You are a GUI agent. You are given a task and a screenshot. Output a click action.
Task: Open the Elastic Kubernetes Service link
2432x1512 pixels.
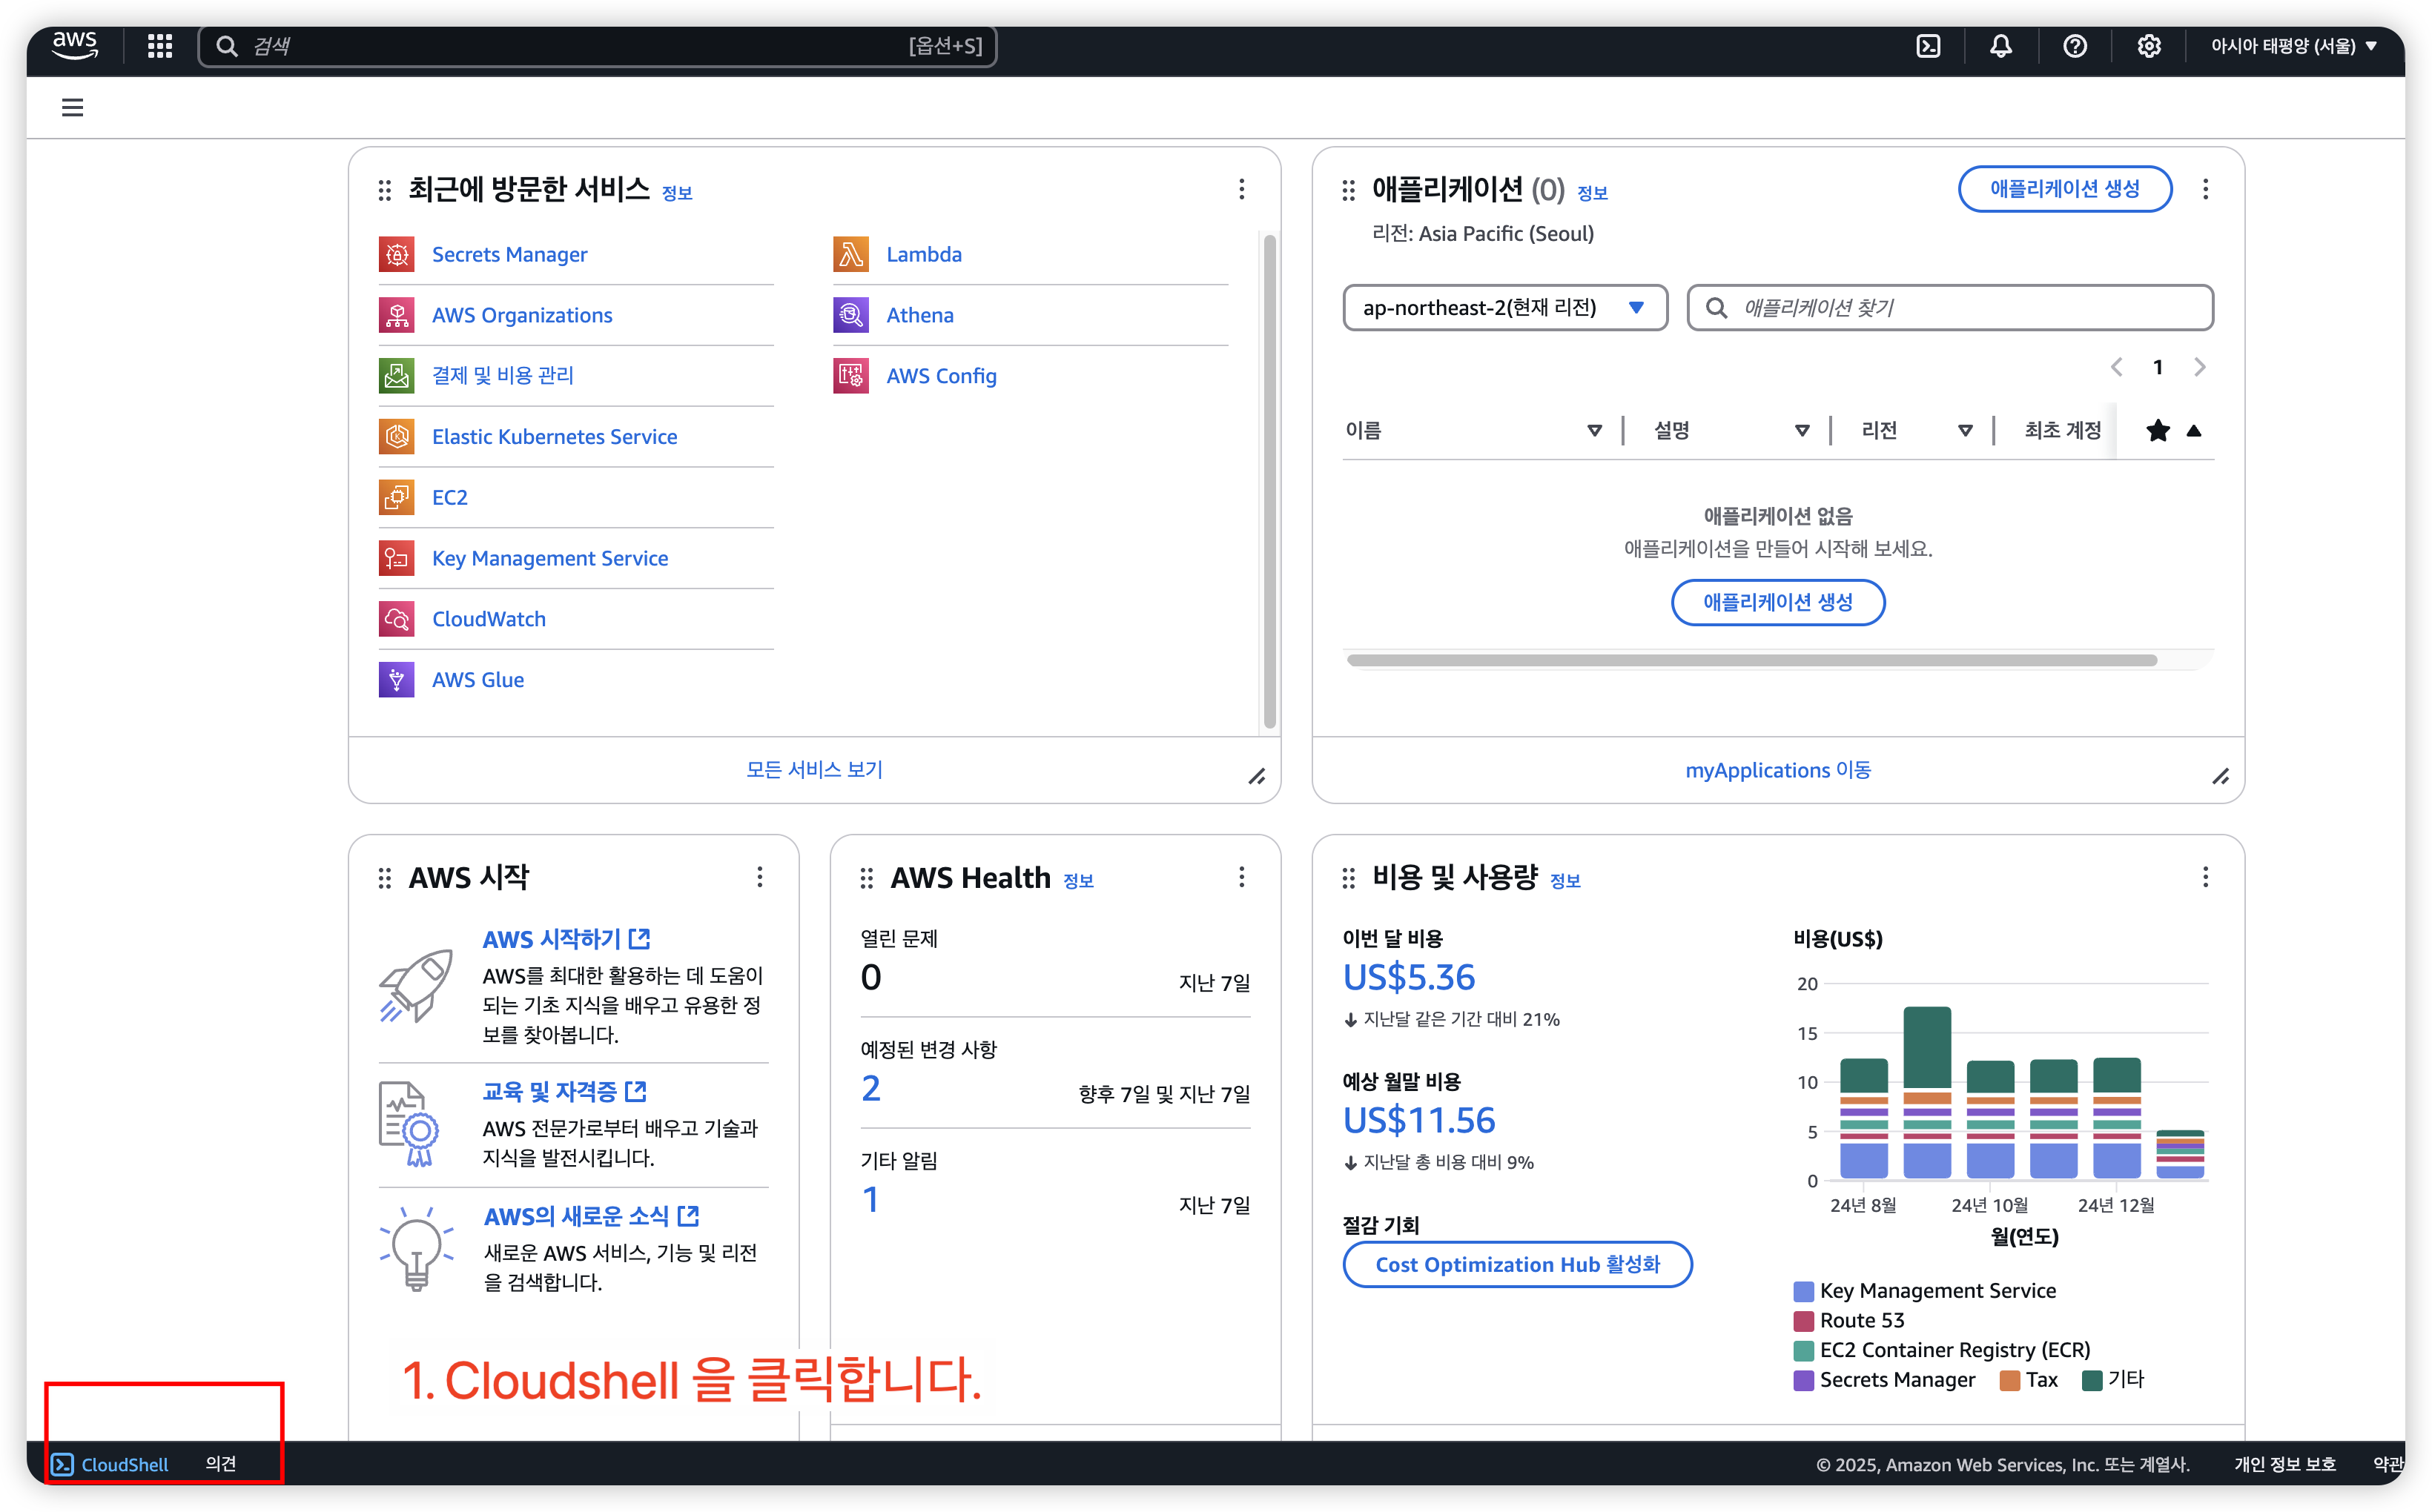554,436
